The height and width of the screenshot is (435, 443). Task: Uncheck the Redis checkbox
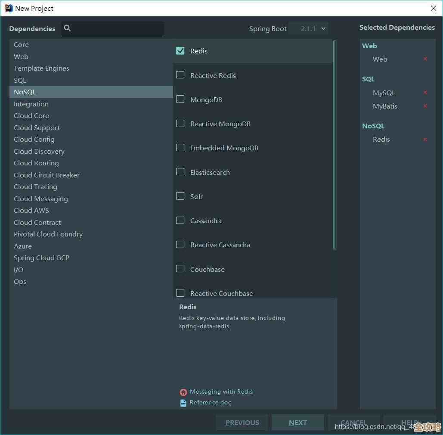pos(180,51)
